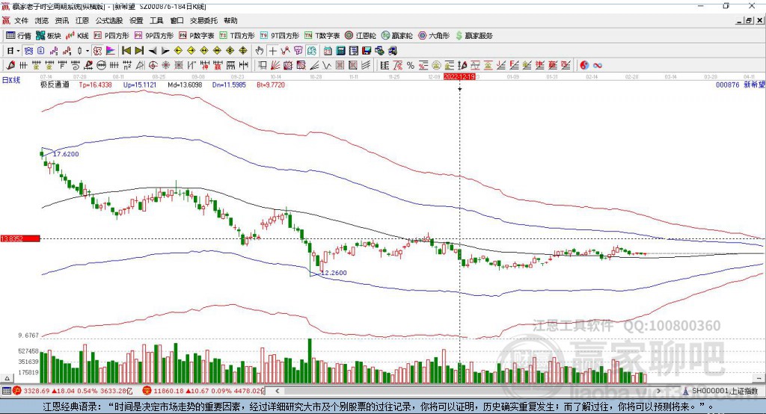Switch to the K线 candlestick chart

78,35
